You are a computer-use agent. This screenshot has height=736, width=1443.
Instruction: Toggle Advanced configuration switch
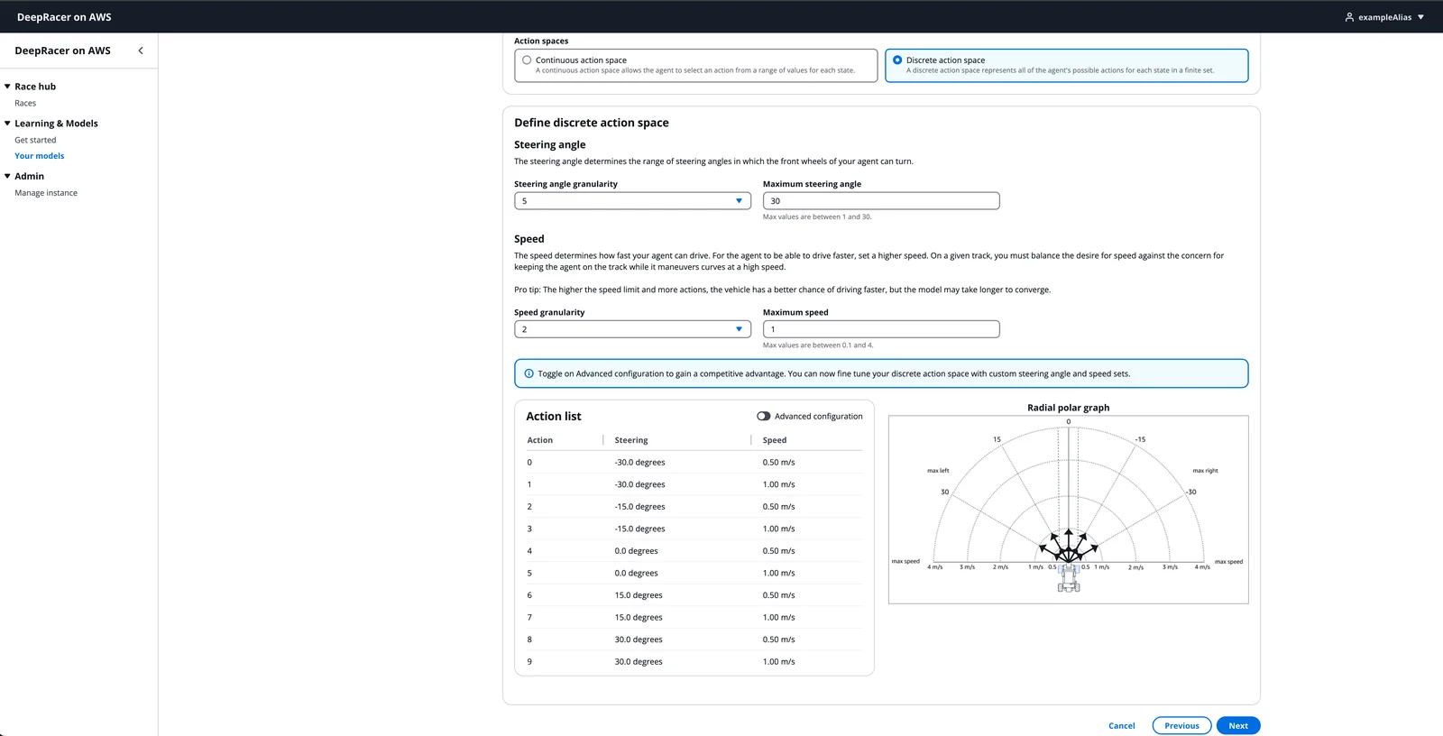click(x=764, y=416)
